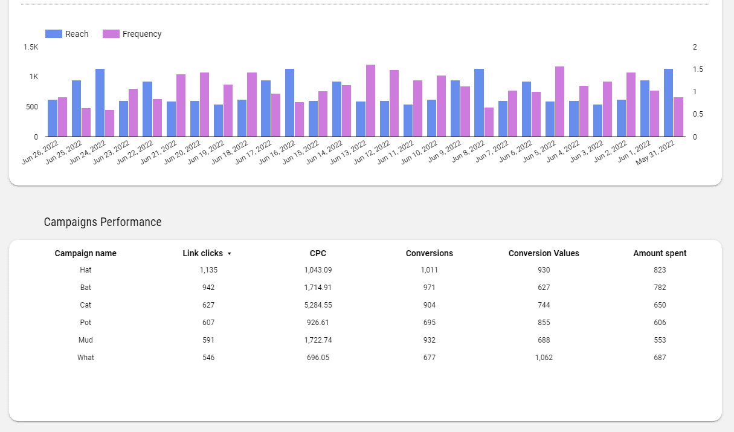Click Bat link clicks value 942
The height and width of the screenshot is (432, 734).
tap(208, 288)
